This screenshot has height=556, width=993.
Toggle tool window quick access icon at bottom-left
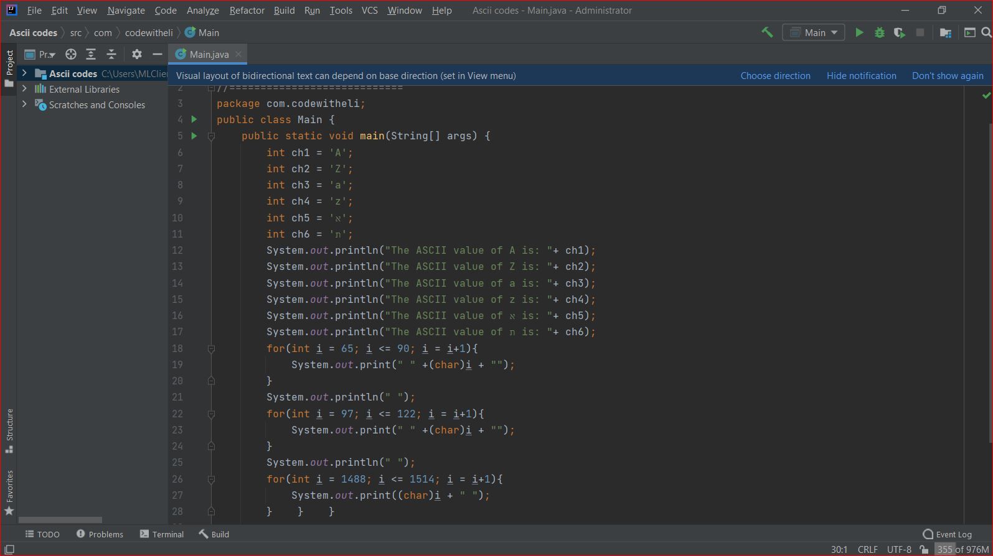9,549
